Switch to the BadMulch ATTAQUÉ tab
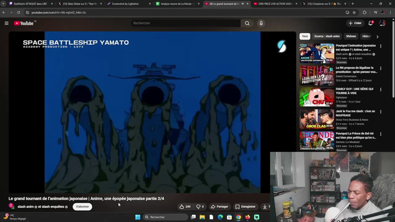The width and height of the screenshot is (395, 222). (x=30, y=4)
